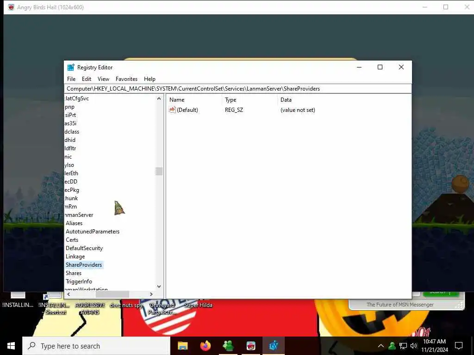Click the tree vertical scrollbar thumb
This screenshot has height=355, width=474.
point(159,171)
